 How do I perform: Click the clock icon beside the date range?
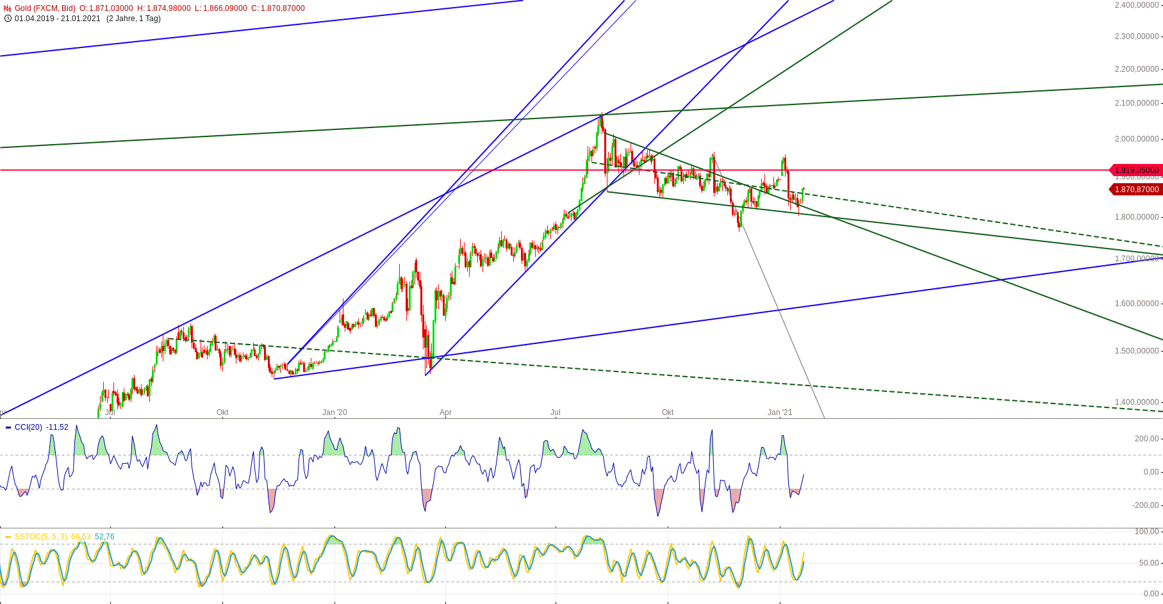[8, 19]
